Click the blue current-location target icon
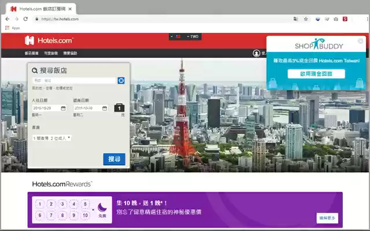 pyautogui.click(x=121, y=81)
